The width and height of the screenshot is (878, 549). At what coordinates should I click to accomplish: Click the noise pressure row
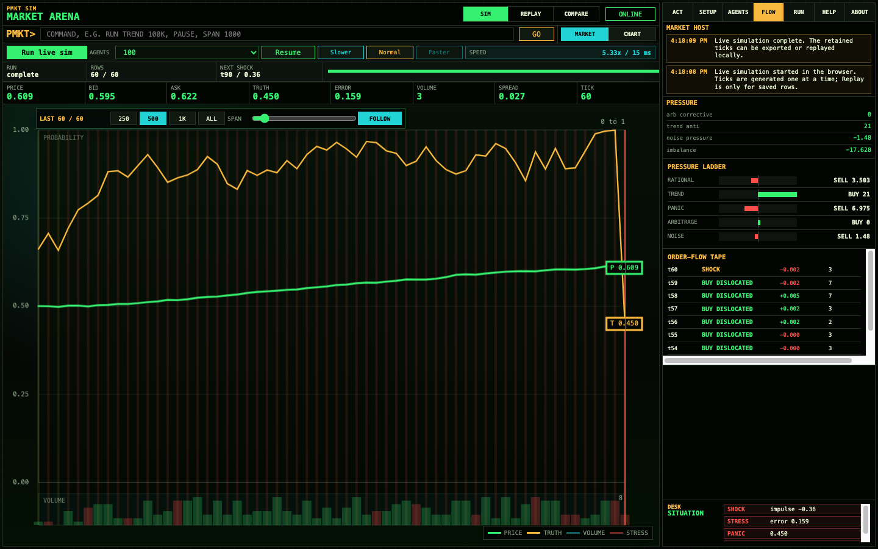pyautogui.click(x=769, y=138)
